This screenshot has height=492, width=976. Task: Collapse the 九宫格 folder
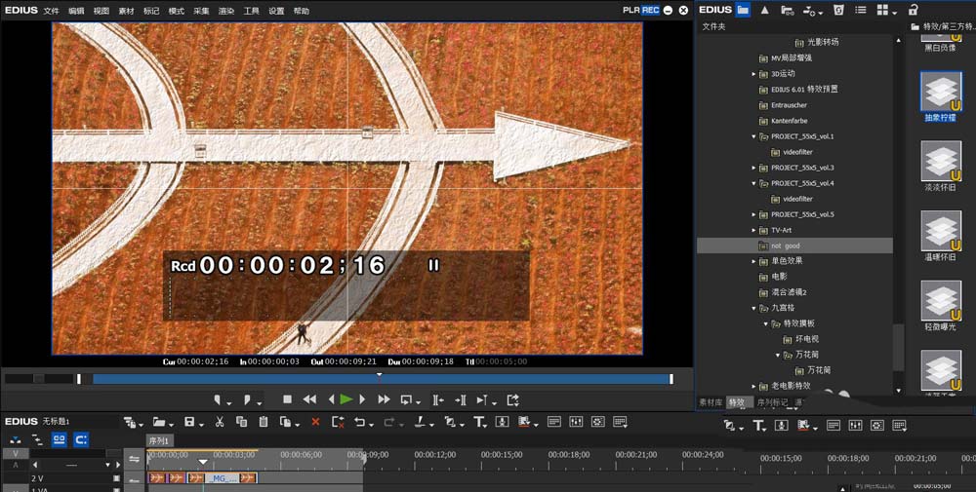753,308
